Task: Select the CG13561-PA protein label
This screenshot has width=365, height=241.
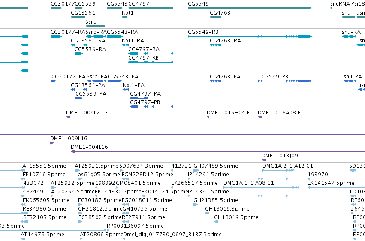Action: pos(88,85)
